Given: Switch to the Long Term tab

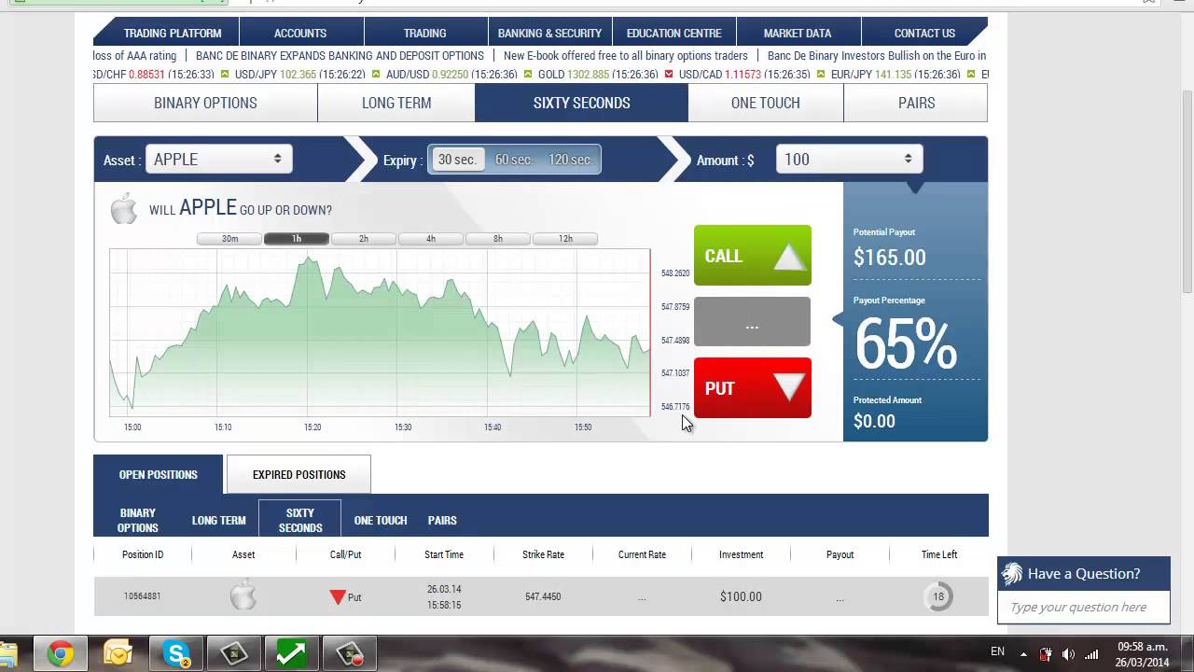Looking at the screenshot, I should click(396, 103).
